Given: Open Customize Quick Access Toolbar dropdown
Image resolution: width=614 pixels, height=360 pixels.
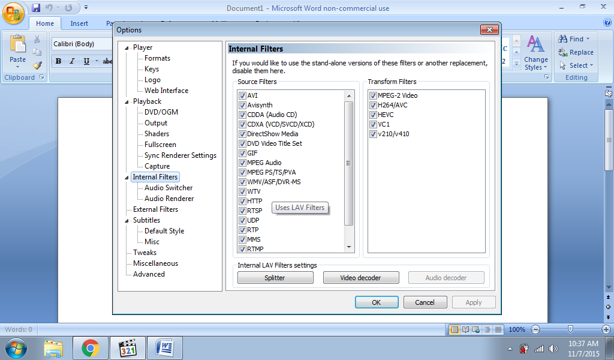Looking at the screenshot, I should (86, 7).
